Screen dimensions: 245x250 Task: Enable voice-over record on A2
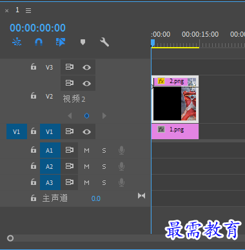pyautogui.click(x=121, y=166)
